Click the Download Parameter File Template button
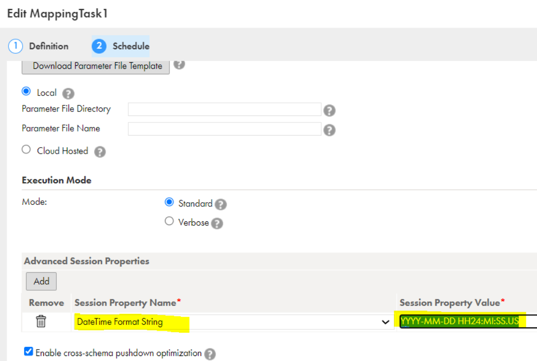This screenshot has height=361, width=537. [96, 66]
